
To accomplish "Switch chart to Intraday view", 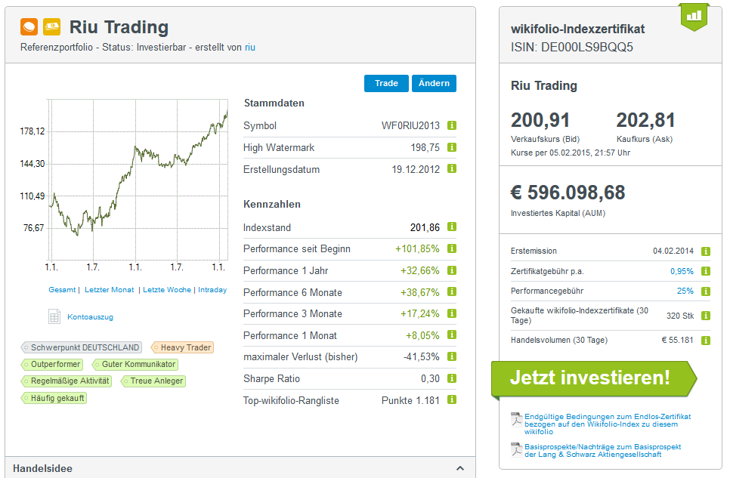I will [212, 289].
